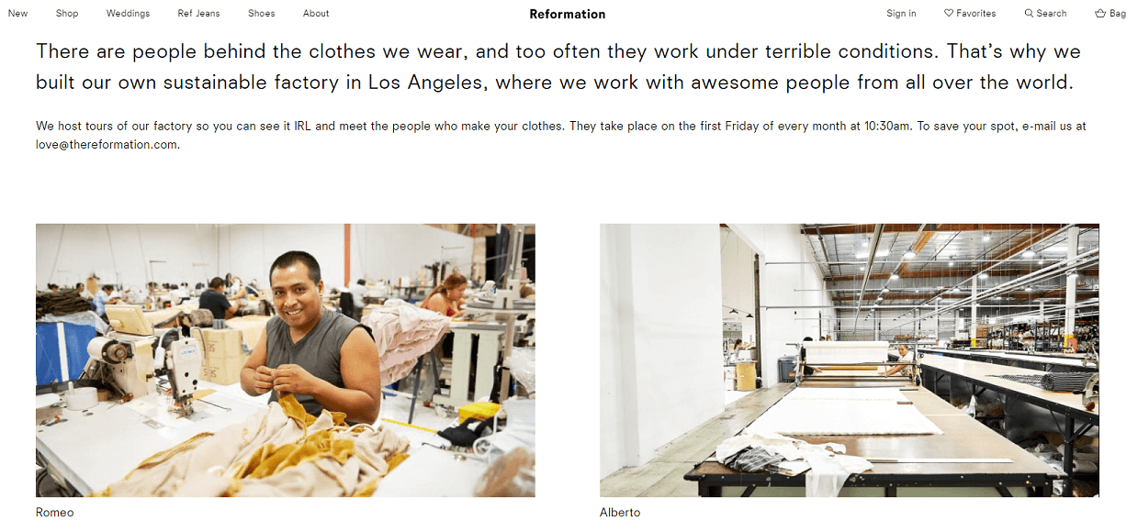1138x531 pixels.
Task: Open the Shop navigation menu
Action: point(67,14)
